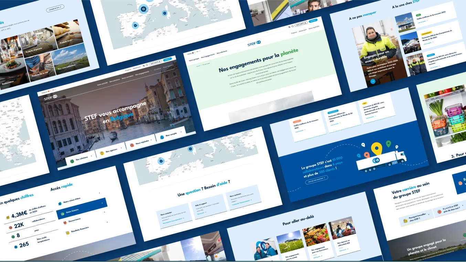
Task: Expand the highlighted Notre histoire entry
Action: tap(82, 208)
